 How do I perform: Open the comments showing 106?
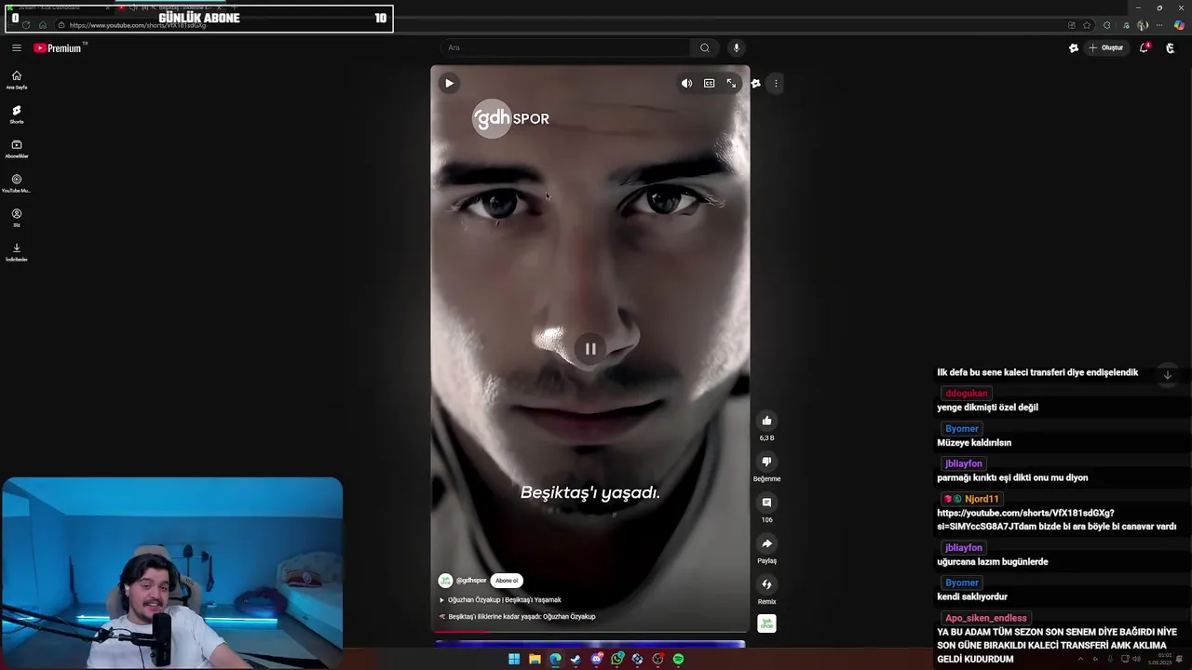coord(766,502)
